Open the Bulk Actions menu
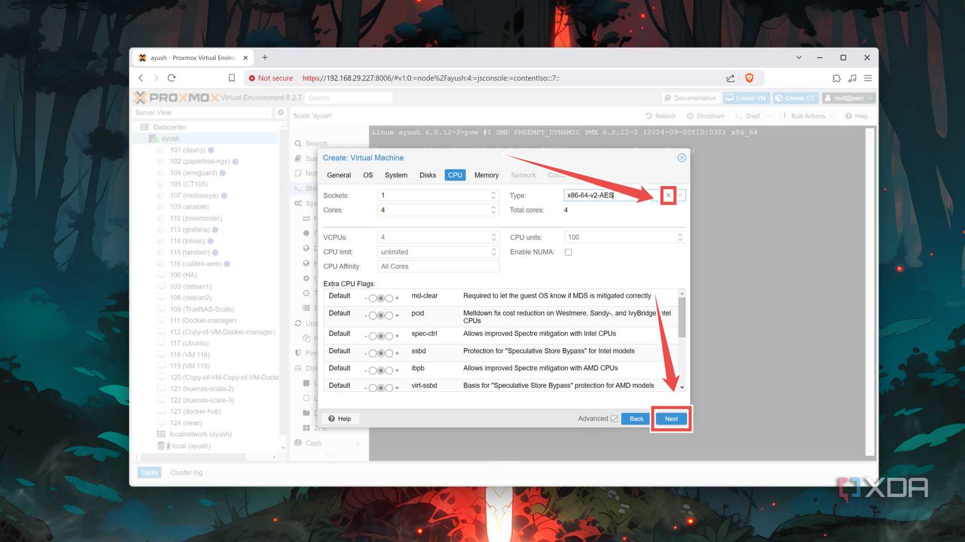 [x=808, y=116]
